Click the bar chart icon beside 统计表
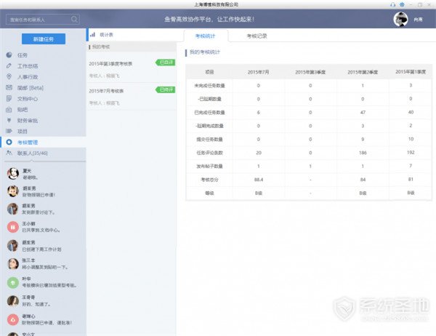 [x=92, y=34]
